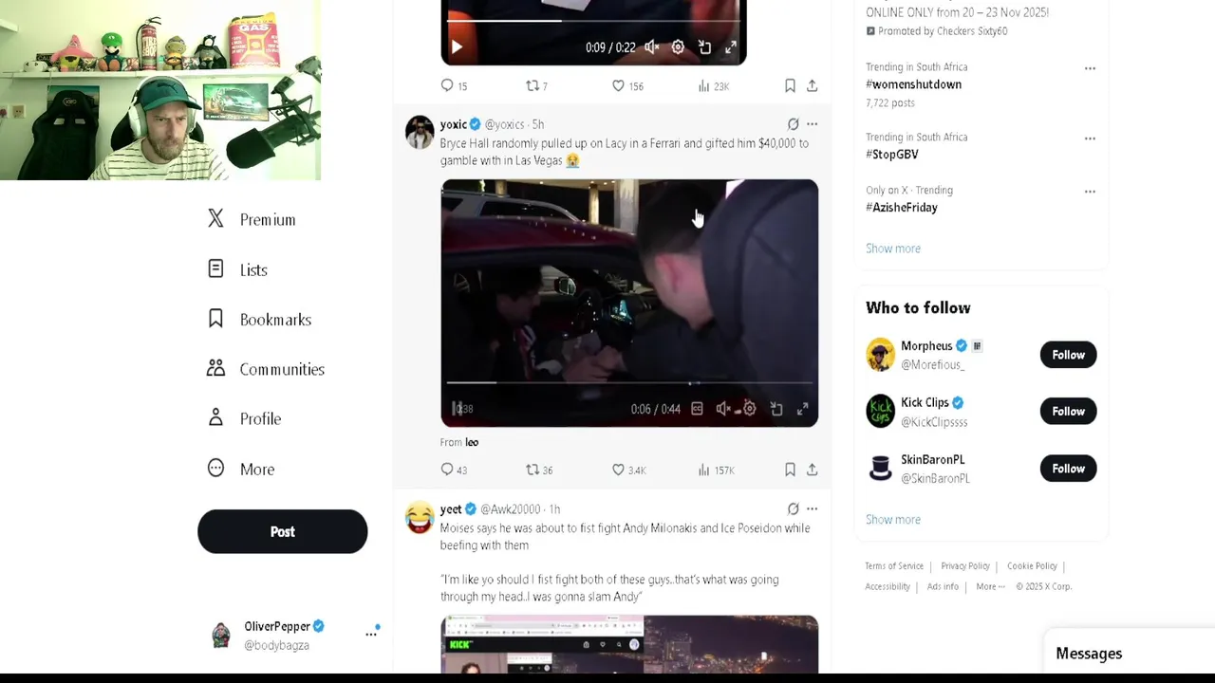Open three-dot menu on yoxic post
This screenshot has width=1215, height=683.
(x=812, y=124)
